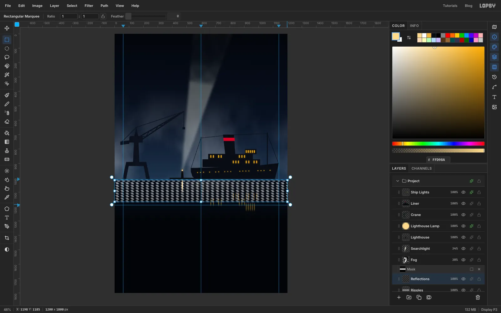Hide the Searchlight layer
Viewport: 501px width, 313px height.
[463, 249]
